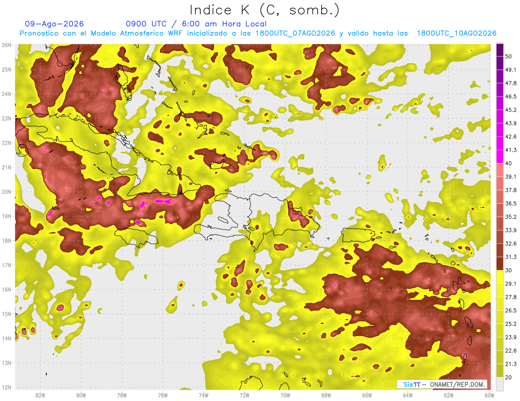Click "0900 UTC / 6:00 am Hora Local" text
The width and height of the screenshot is (520, 401).
196,24
